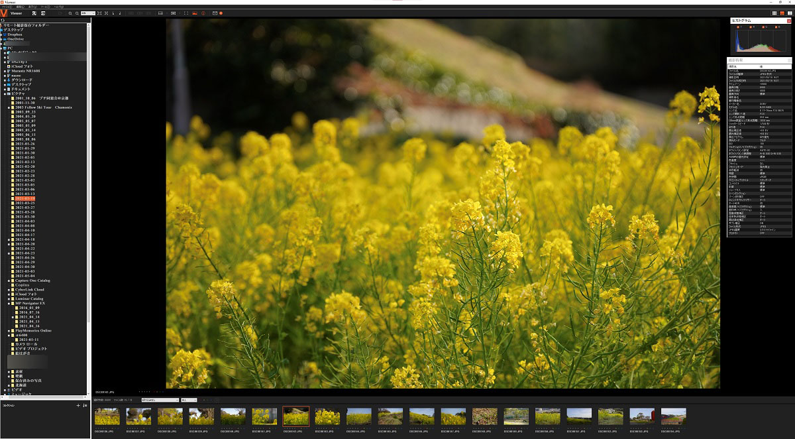Open the zoom percentage dropdown in toolbar

(x=88, y=13)
